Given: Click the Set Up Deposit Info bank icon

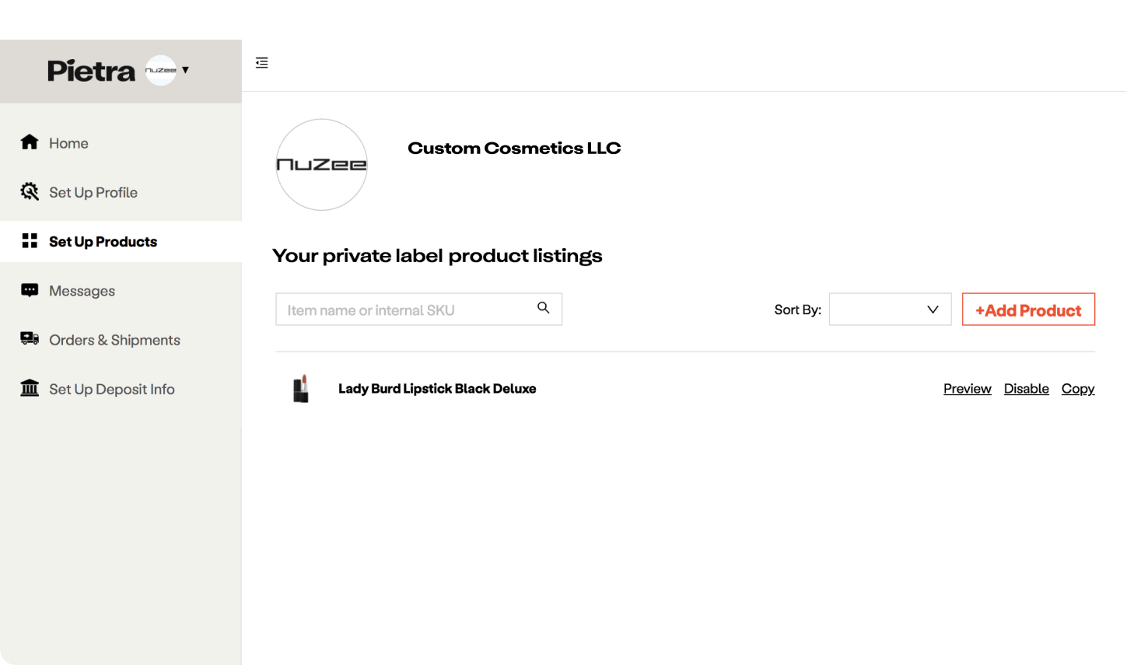Looking at the screenshot, I should [x=30, y=388].
